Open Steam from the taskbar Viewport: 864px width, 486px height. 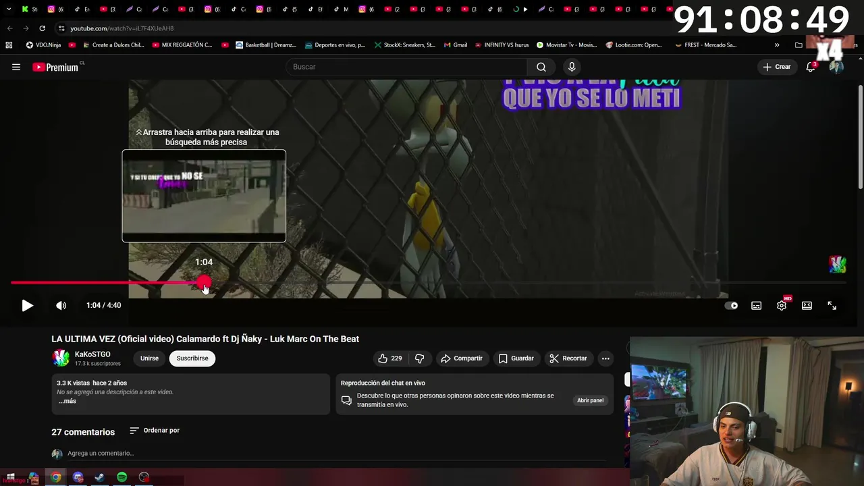click(99, 477)
